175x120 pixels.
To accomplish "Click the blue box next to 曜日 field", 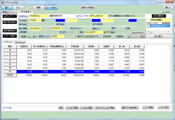I will click(x=60, y=20).
